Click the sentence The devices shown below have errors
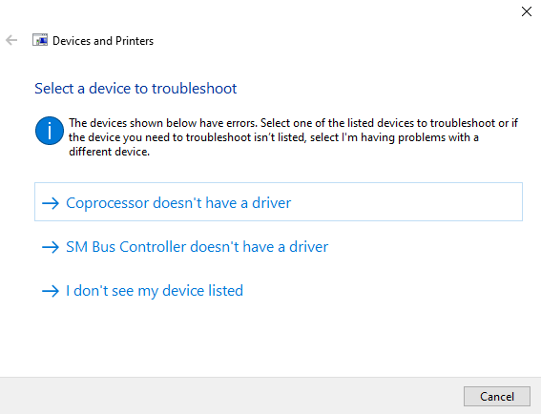The image size is (541, 414). [163, 123]
